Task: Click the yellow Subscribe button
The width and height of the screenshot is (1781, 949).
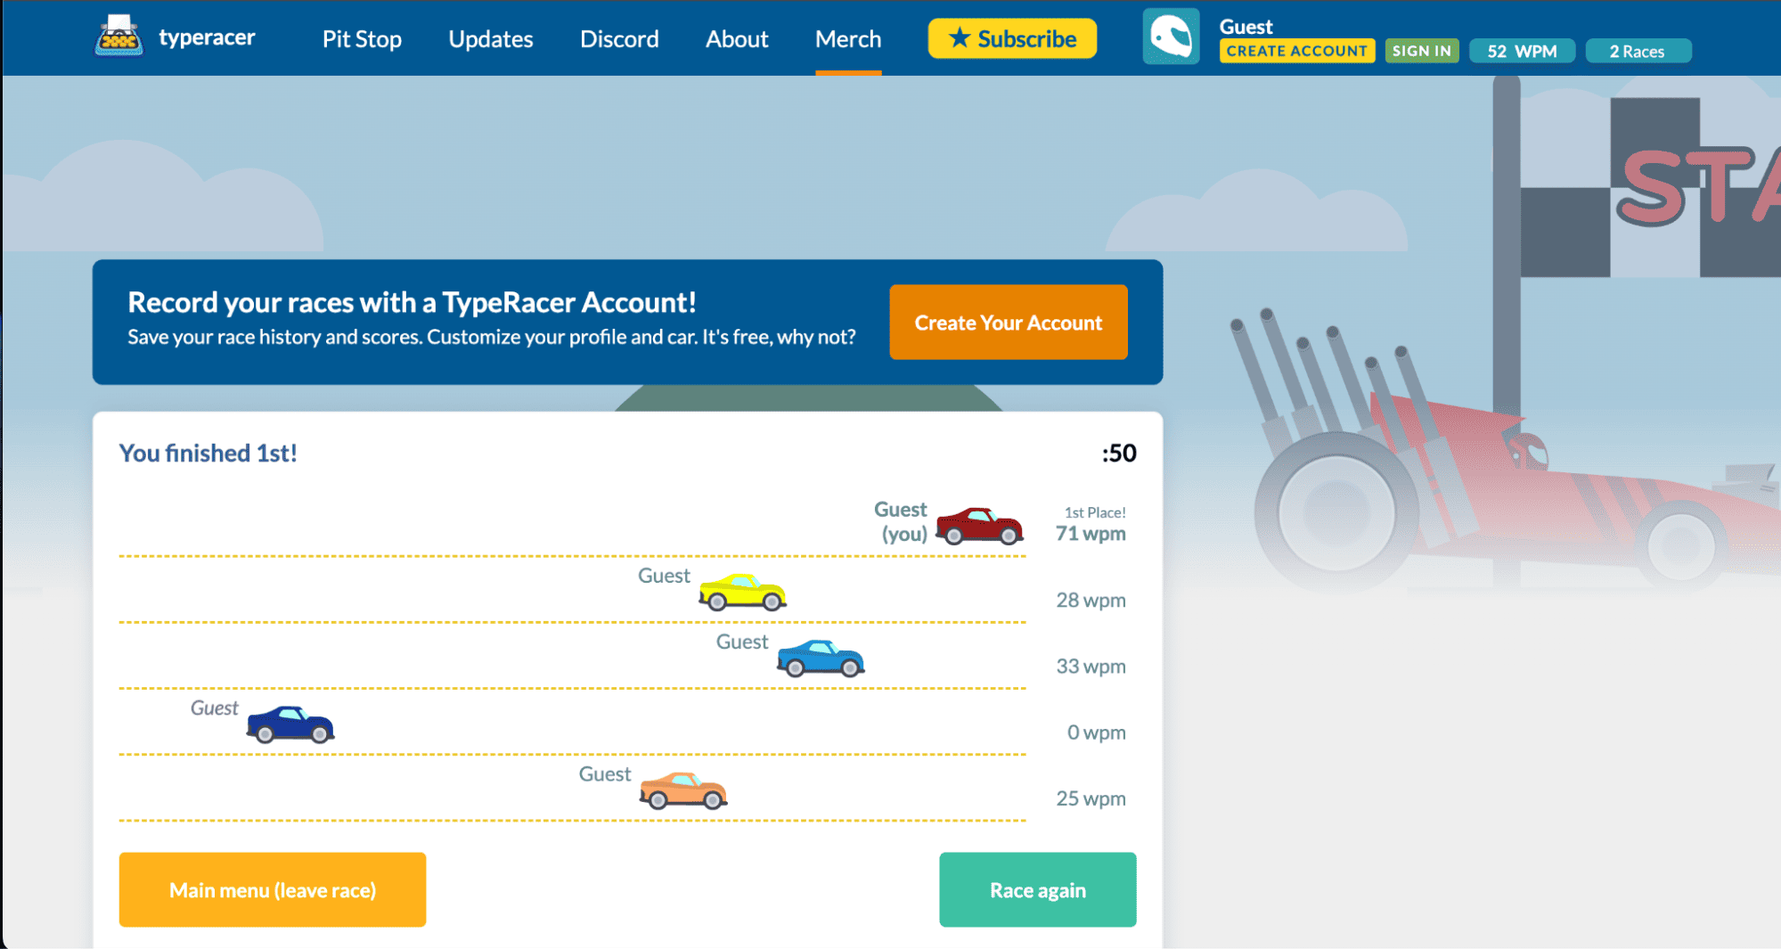Action: 1012,38
